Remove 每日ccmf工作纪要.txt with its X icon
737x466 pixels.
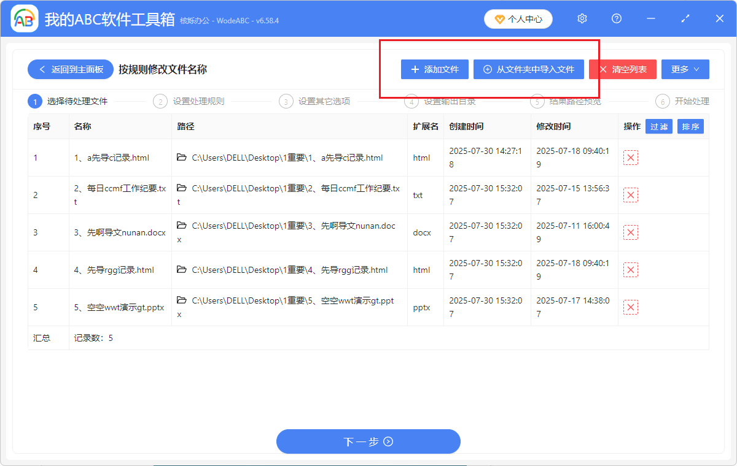tap(630, 195)
